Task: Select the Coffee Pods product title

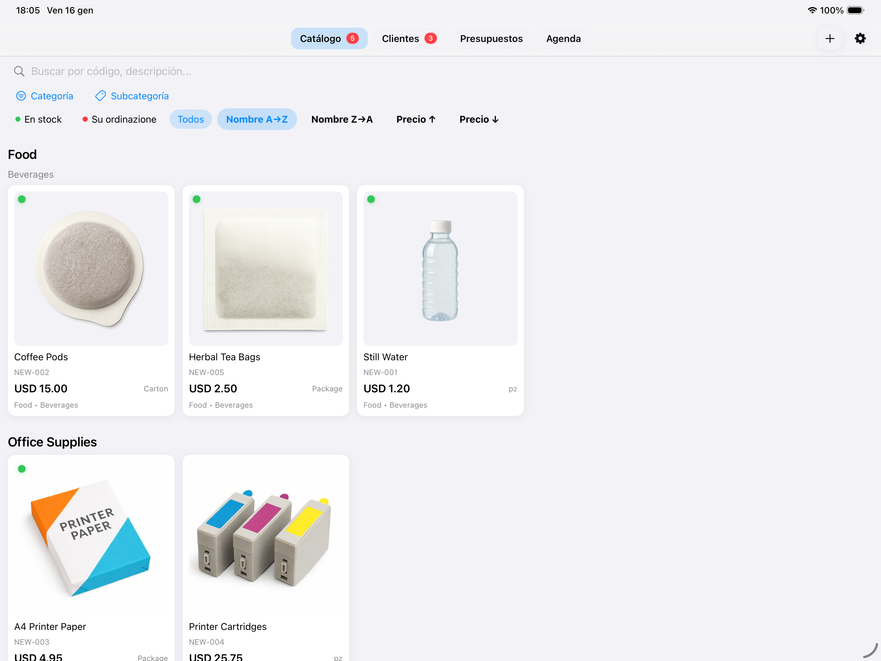Action: (x=41, y=357)
